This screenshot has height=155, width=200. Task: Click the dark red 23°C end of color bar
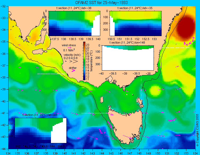(84, 43)
